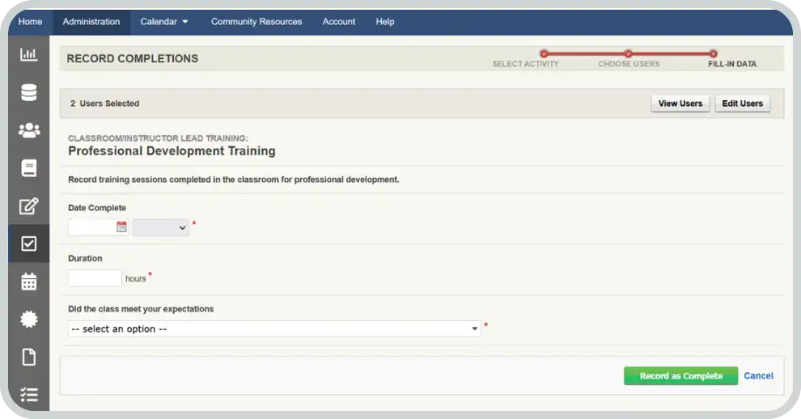
Task: Expand the class expectations select dropdown
Action: pyautogui.click(x=274, y=329)
